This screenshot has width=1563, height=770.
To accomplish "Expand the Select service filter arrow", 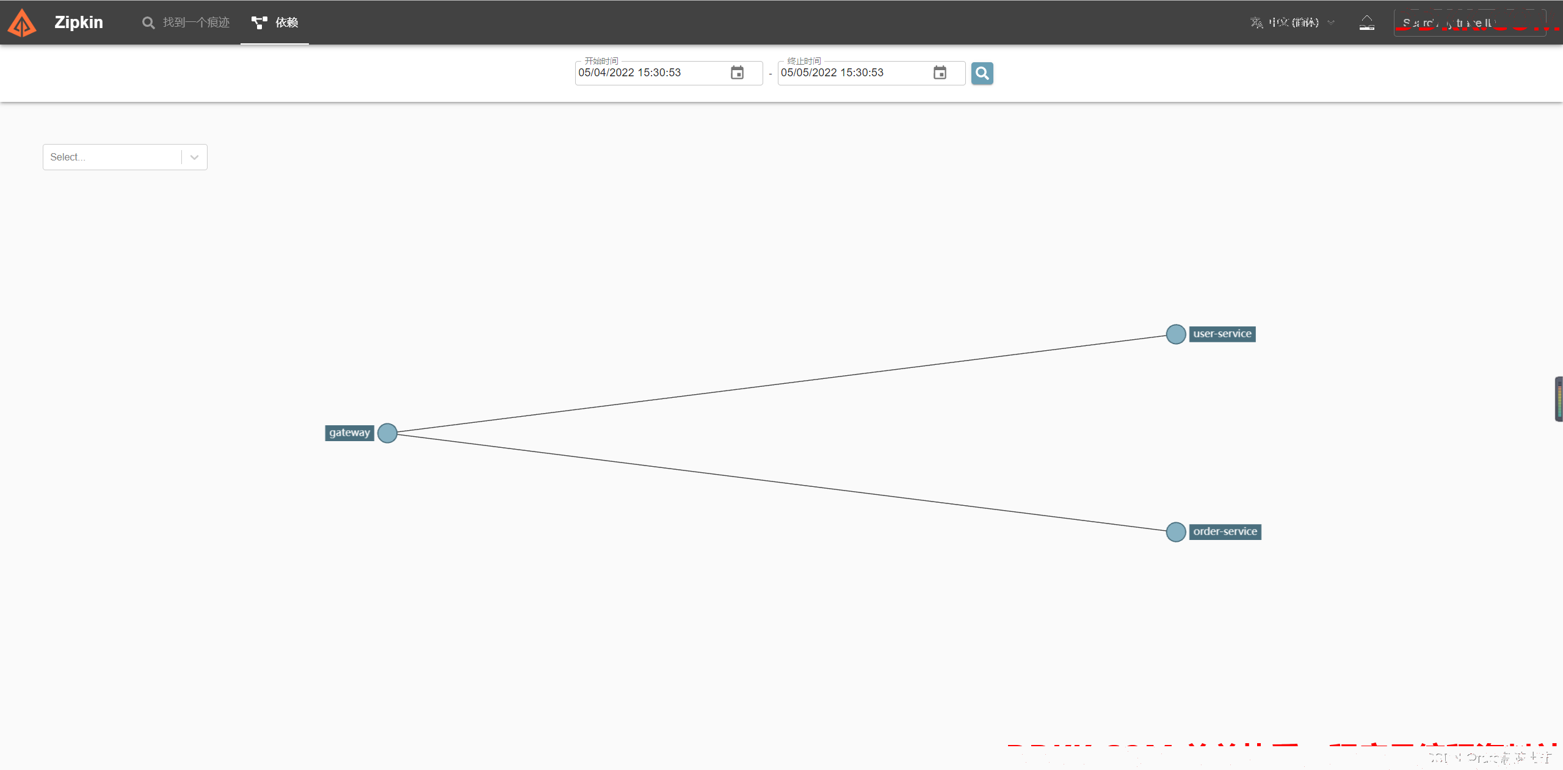I will [x=194, y=157].
